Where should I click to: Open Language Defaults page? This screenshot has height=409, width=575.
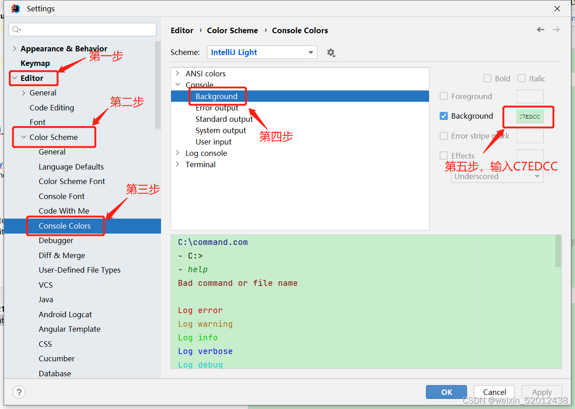71,167
